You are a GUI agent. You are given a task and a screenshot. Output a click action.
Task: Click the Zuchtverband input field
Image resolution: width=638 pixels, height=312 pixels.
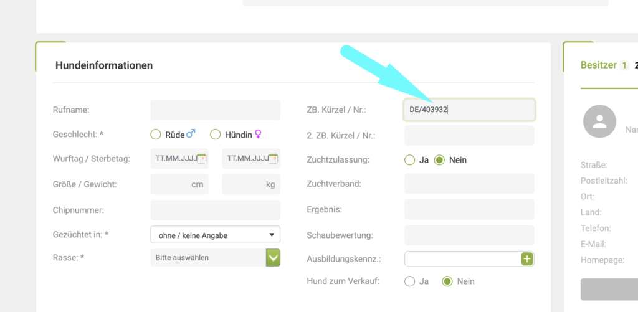[469, 184]
